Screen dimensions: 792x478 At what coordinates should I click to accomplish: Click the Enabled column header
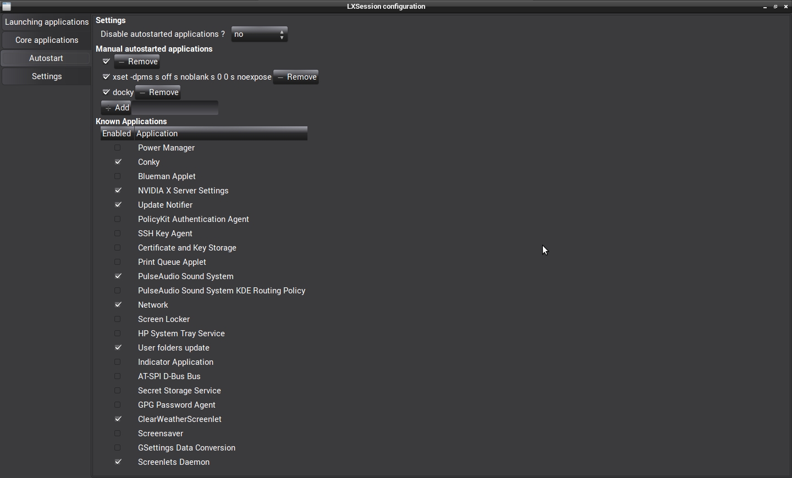[117, 134]
